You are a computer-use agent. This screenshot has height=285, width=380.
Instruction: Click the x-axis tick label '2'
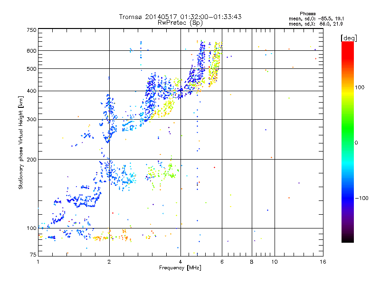[x=109, y=262]
